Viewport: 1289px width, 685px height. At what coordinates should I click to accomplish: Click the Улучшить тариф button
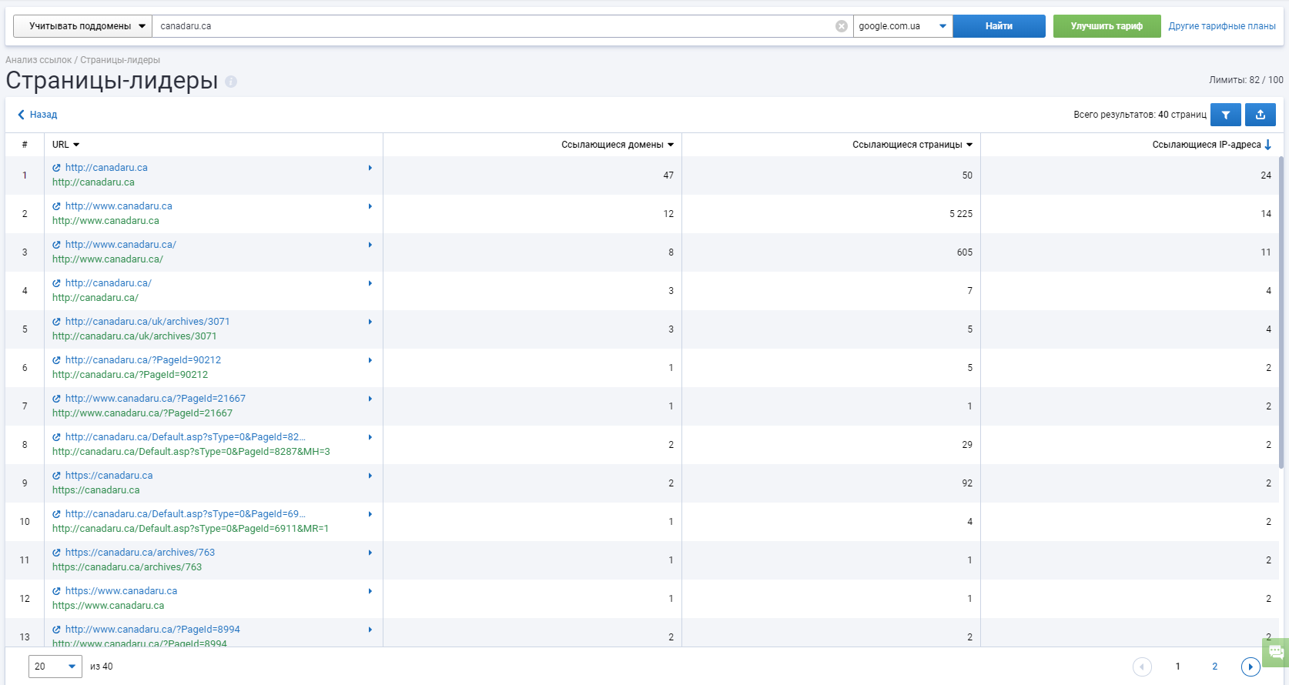1107,26
